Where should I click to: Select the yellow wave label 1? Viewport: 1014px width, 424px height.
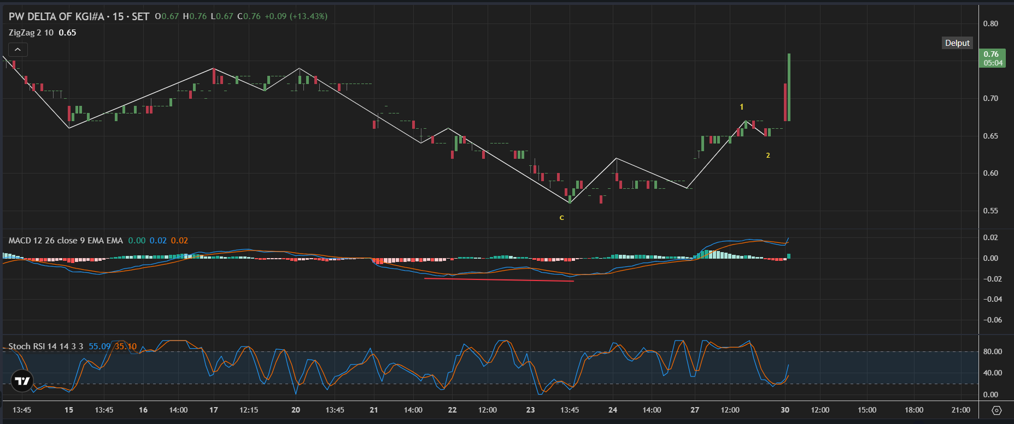[x=741, y=107]
